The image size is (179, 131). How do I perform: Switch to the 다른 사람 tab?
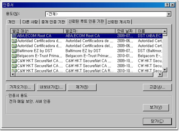[30, 22]
